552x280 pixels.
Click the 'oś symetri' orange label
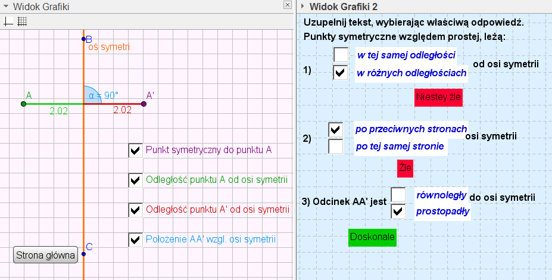click(x=109, y=47)
